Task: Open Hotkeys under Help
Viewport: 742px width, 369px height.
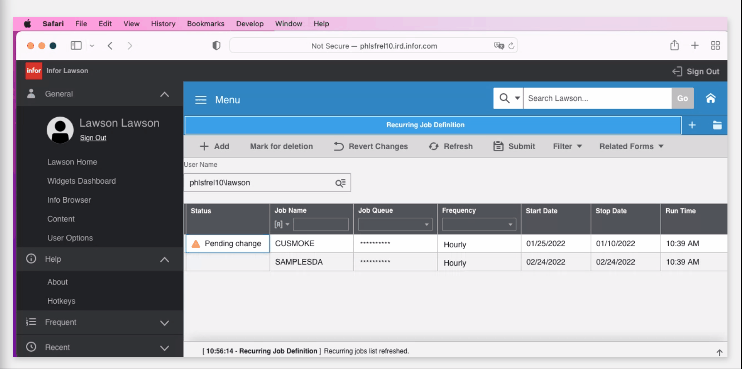Action: [61, 301]
